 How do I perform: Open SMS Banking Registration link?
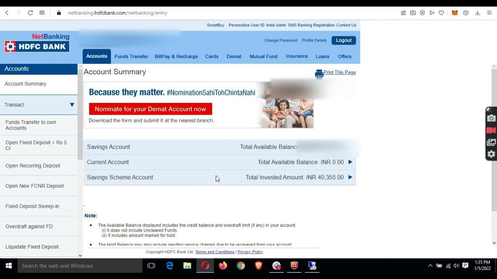point(311,25)
